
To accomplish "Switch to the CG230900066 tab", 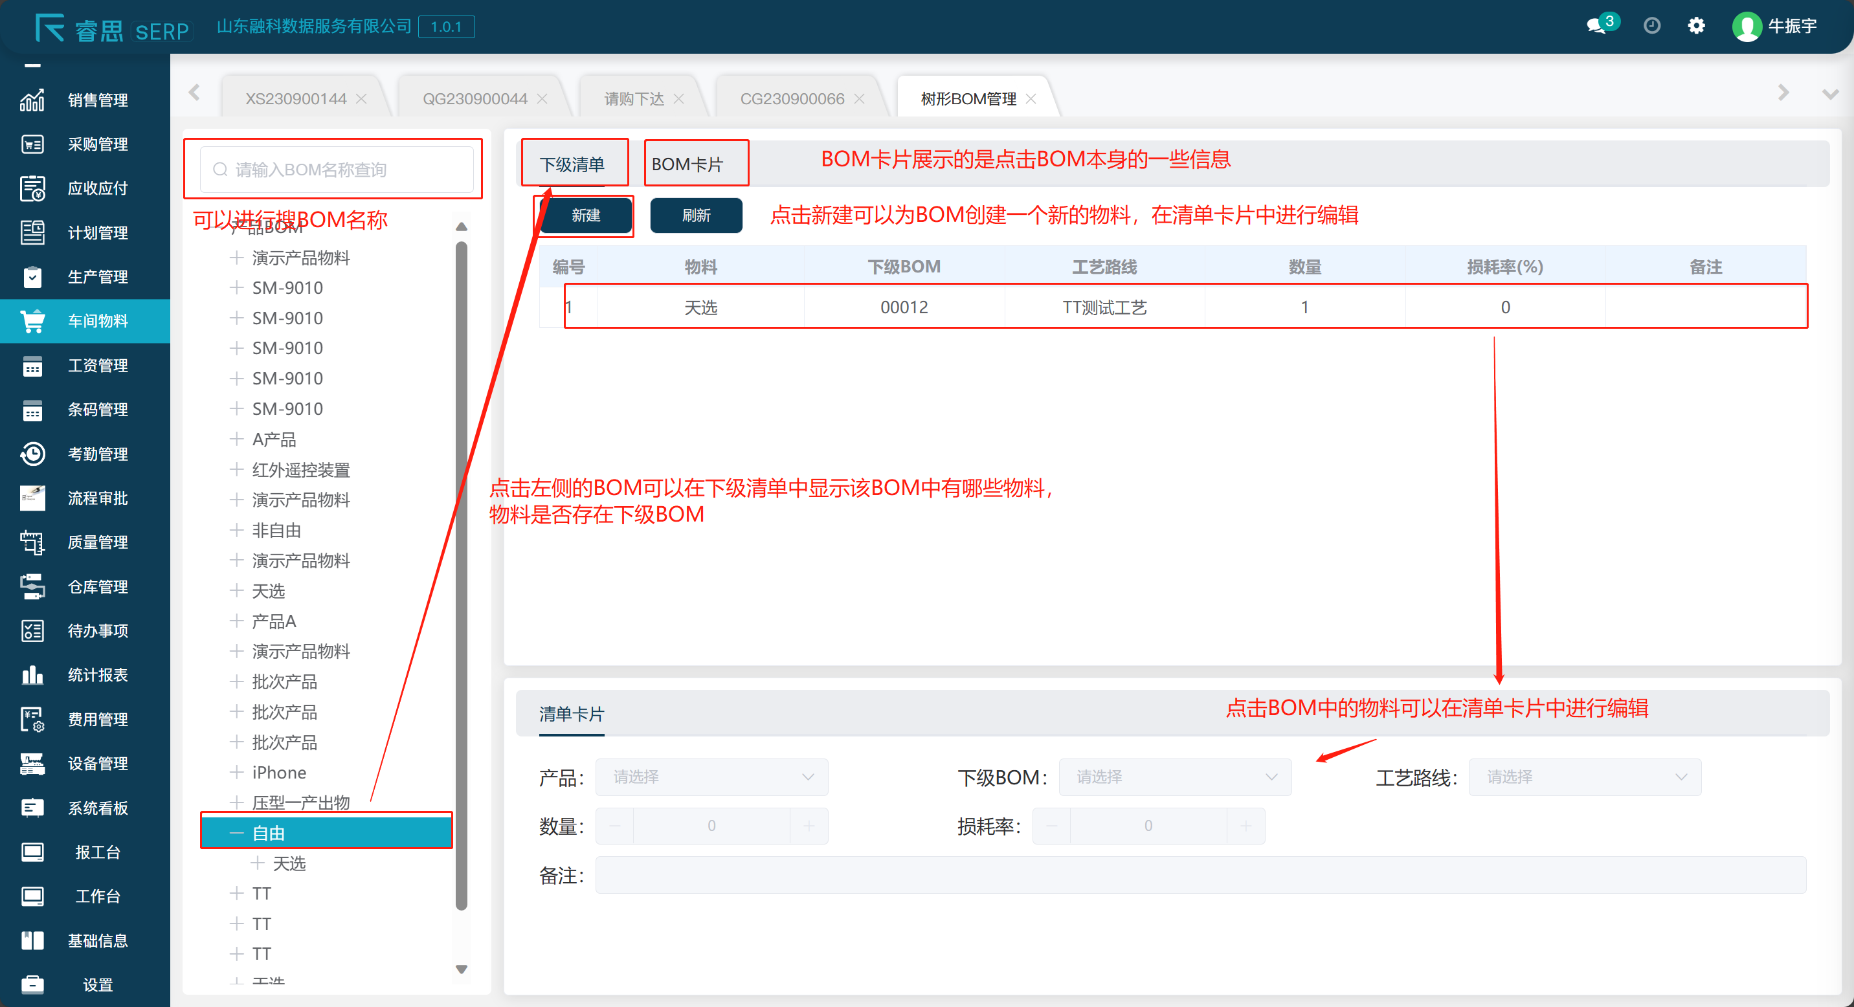I will pyautogui.click(x=792, y=99).
